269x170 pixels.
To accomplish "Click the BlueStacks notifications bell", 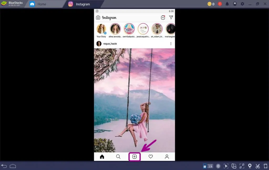I will coord(227,4).
